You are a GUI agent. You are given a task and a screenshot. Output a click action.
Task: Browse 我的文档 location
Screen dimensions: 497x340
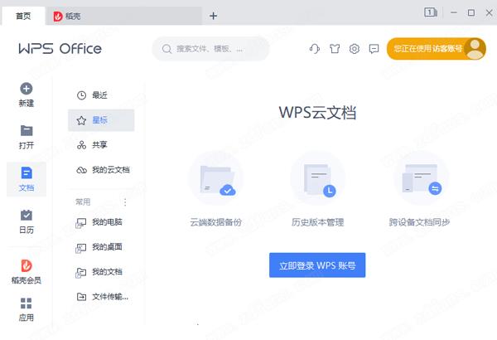pyautogui.click(x=101, y=272)
